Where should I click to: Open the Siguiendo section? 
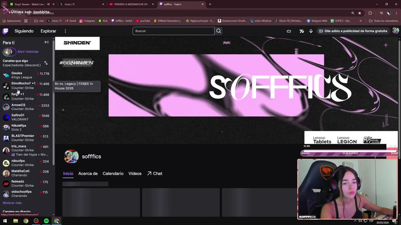pyautogui.click(x=24, y=31)
